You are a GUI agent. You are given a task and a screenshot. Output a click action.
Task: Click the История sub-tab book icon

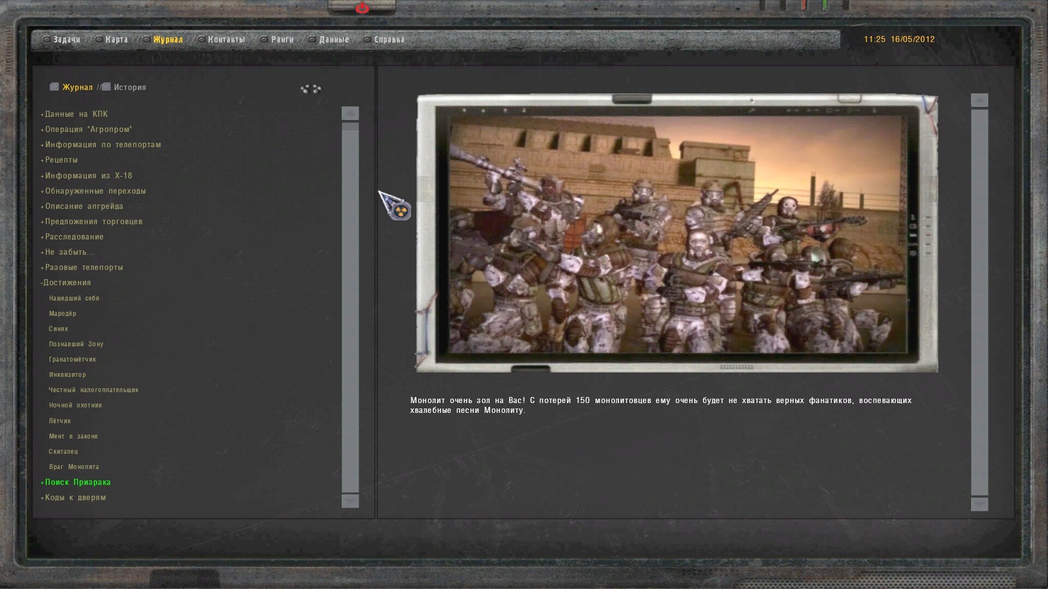tap(106, 87)
